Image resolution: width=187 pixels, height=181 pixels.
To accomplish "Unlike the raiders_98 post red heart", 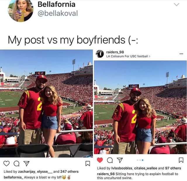I will coord(100,160).
